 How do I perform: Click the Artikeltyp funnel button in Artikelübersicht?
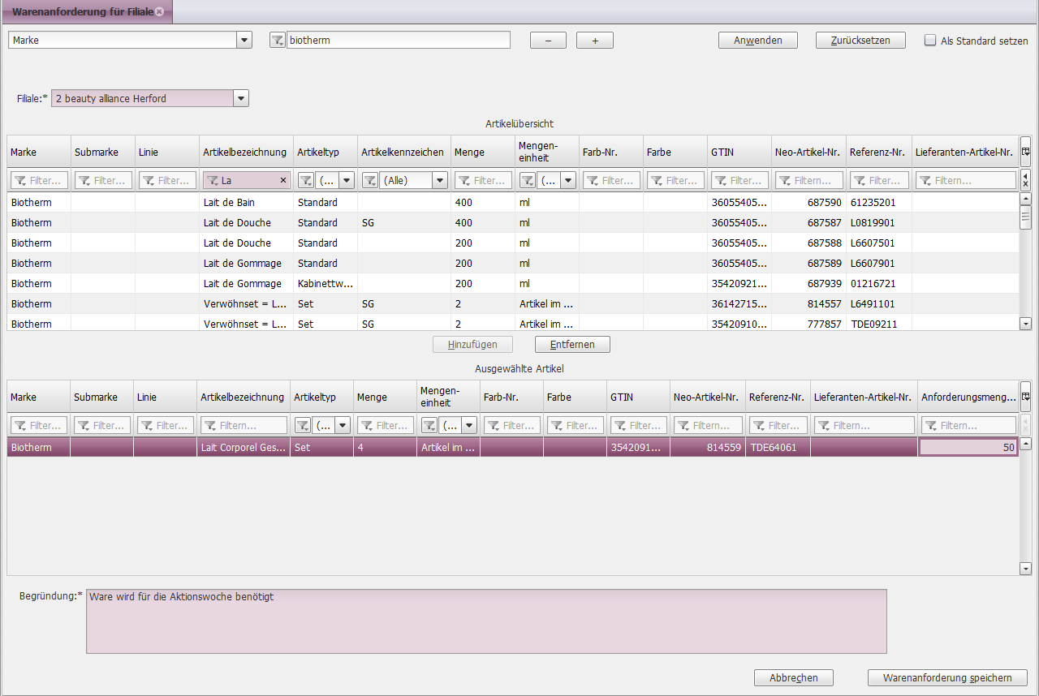(305, 180)
